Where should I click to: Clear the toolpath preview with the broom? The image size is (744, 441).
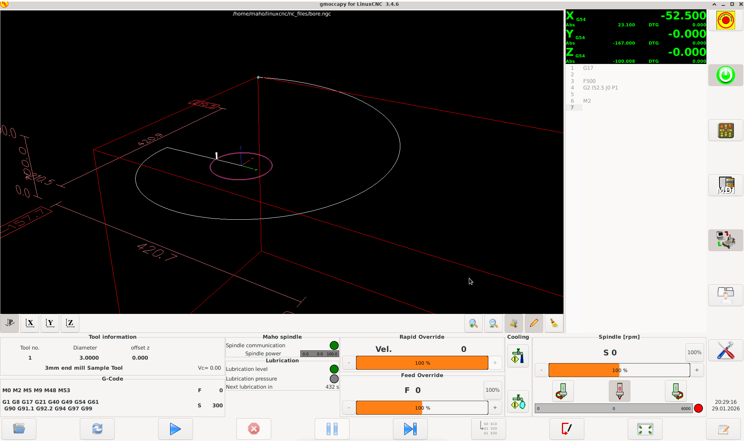[554, 323]
